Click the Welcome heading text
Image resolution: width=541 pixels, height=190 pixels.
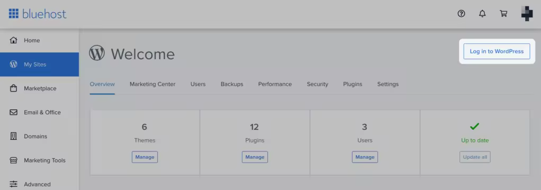(x=142, y=54)
